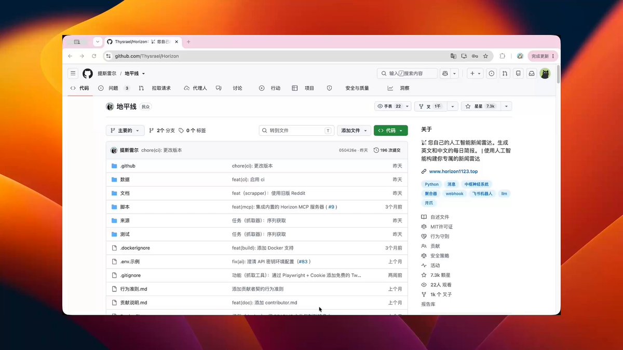
Task: Open the Copilot icon in GitHub header
Action: 445,74
